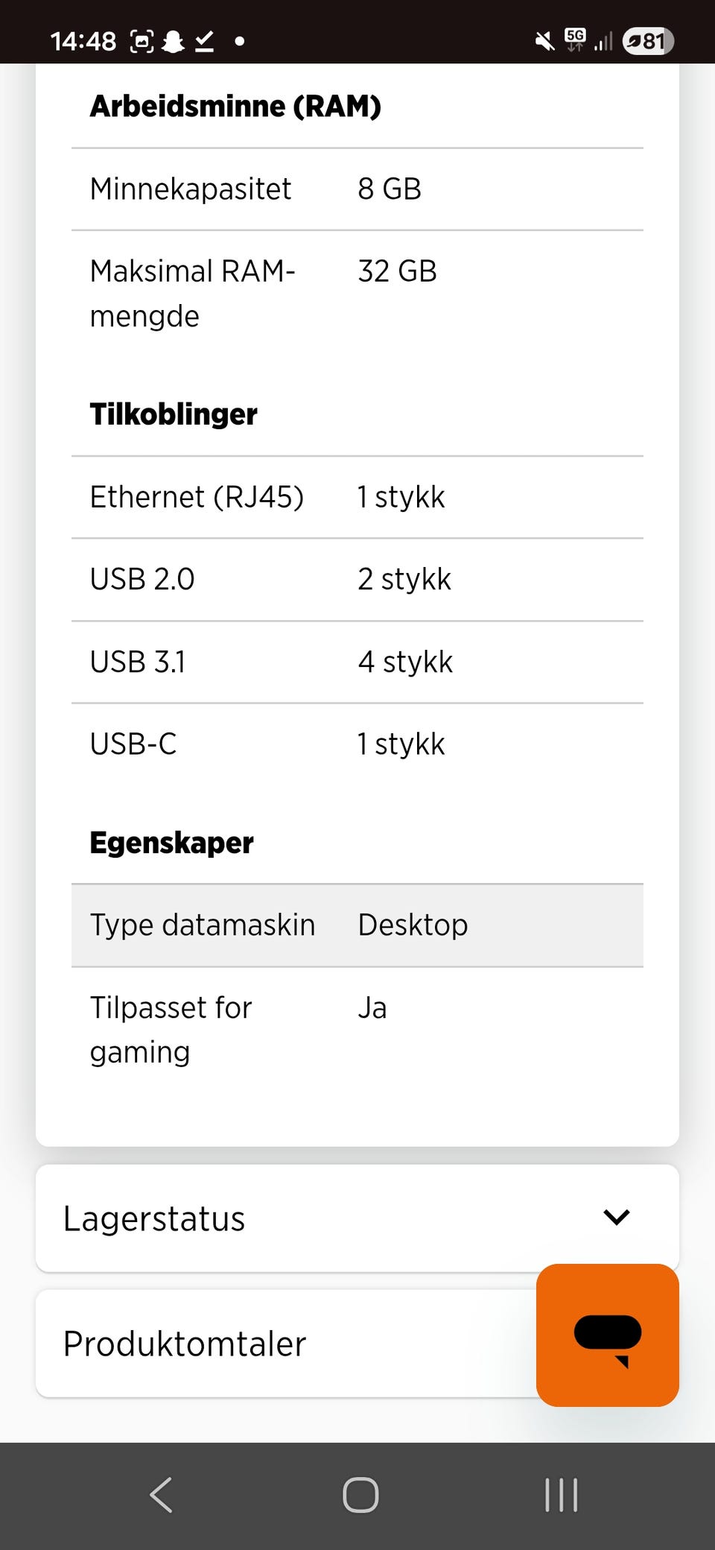Tap the screenshot notification icon in status bar
Screen dimensions: 715x1550
point(142,41)
